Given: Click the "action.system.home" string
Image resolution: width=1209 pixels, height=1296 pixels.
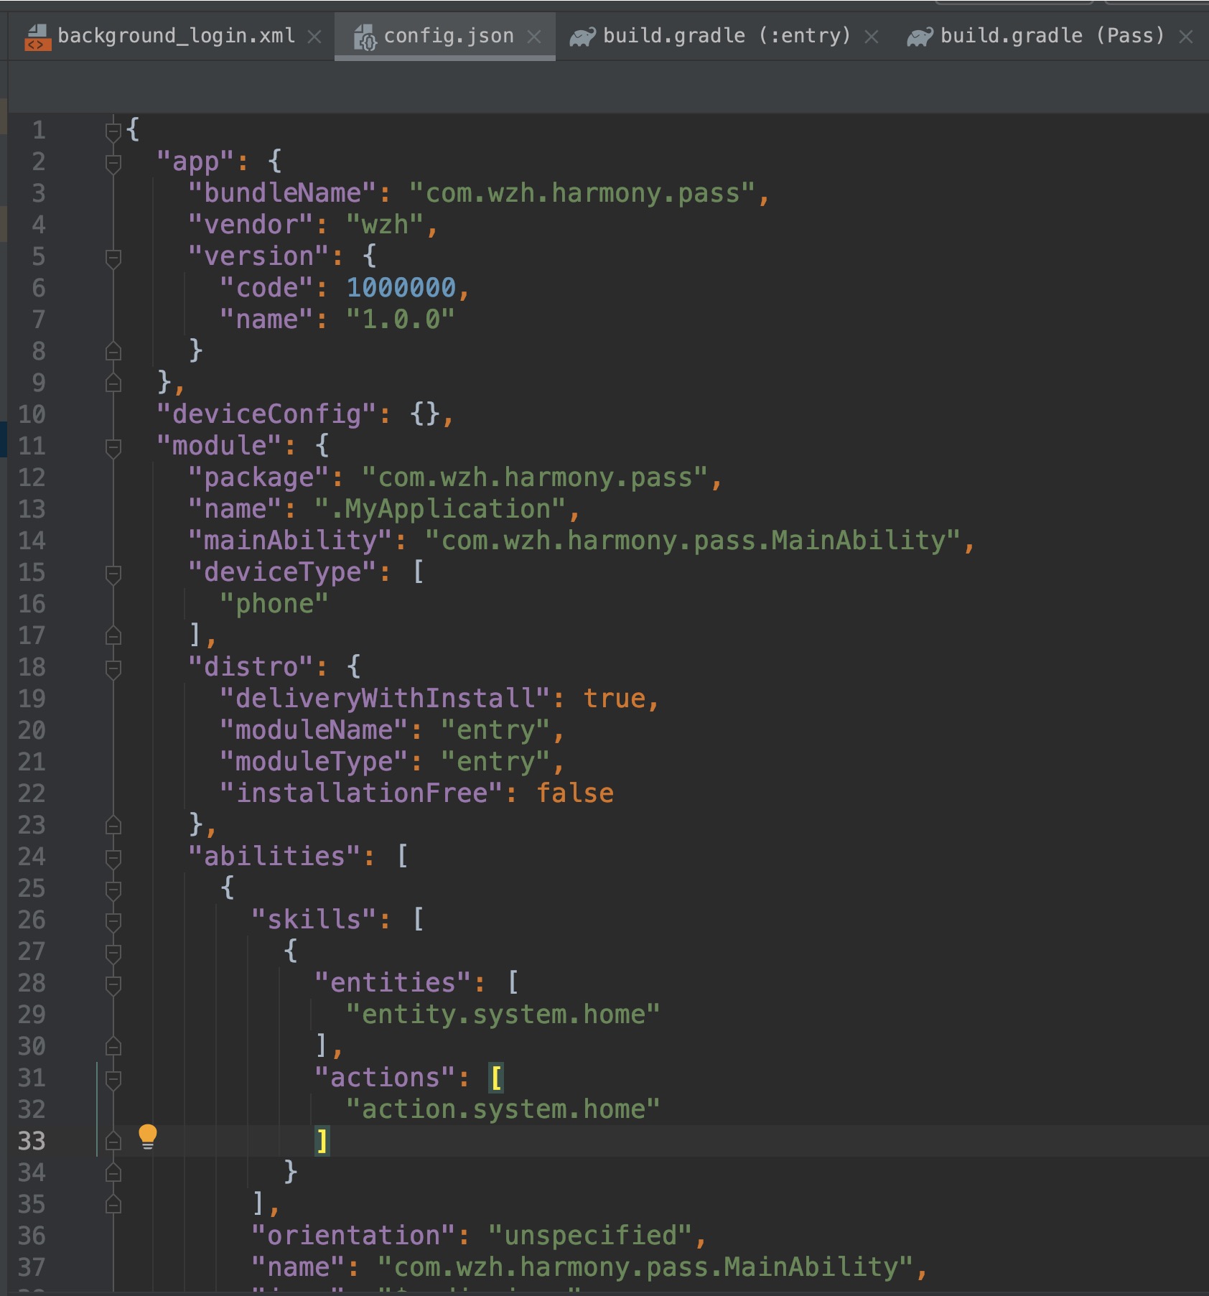Looking at the screenshot, I should pyautogui.click(x=503, y=1109).
